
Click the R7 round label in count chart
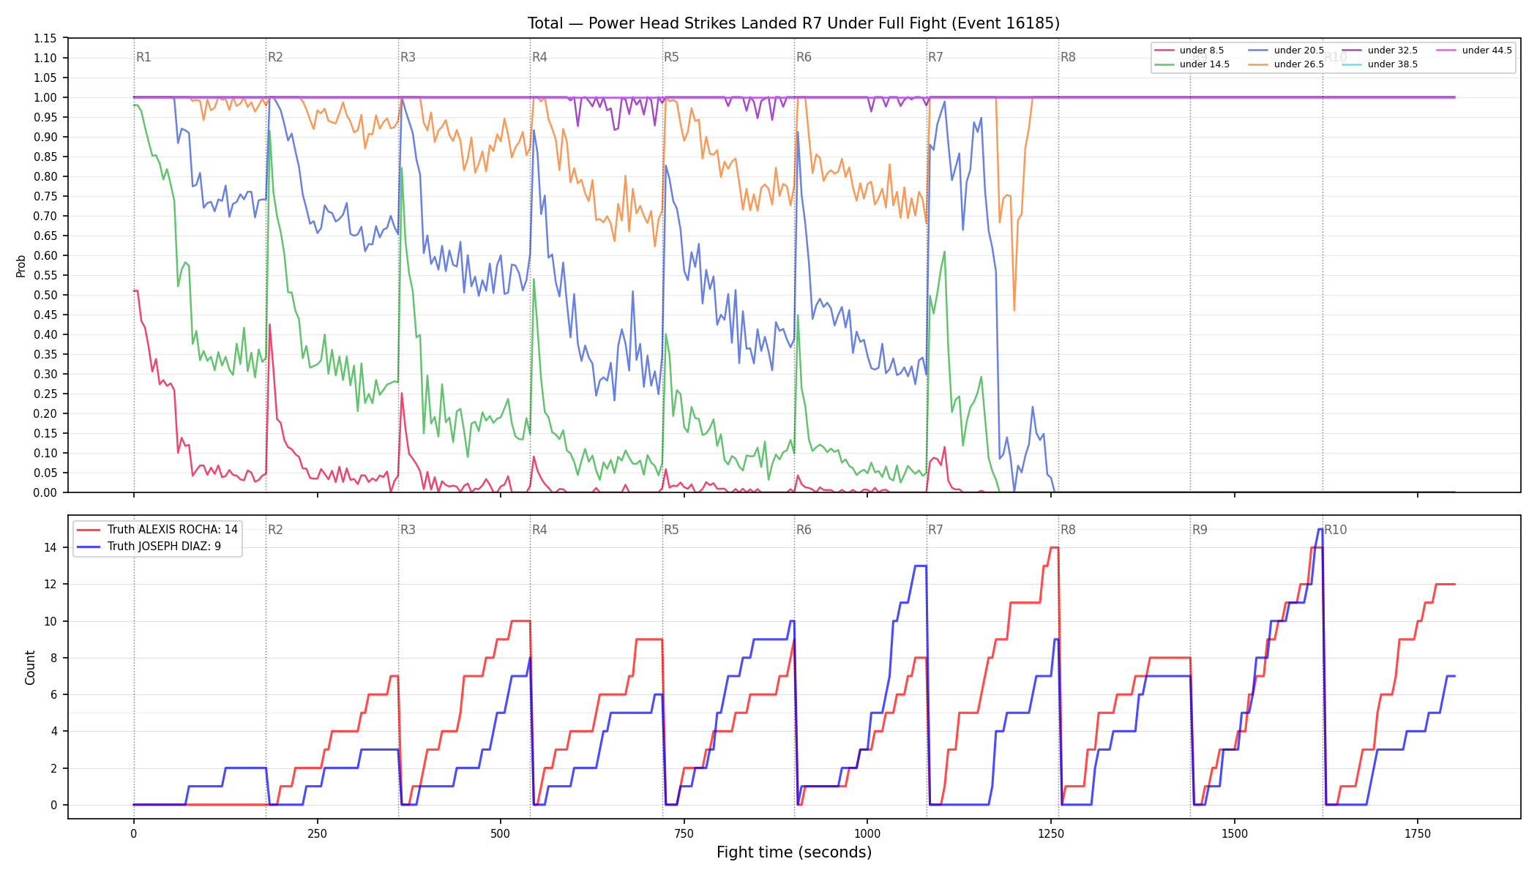935,530
